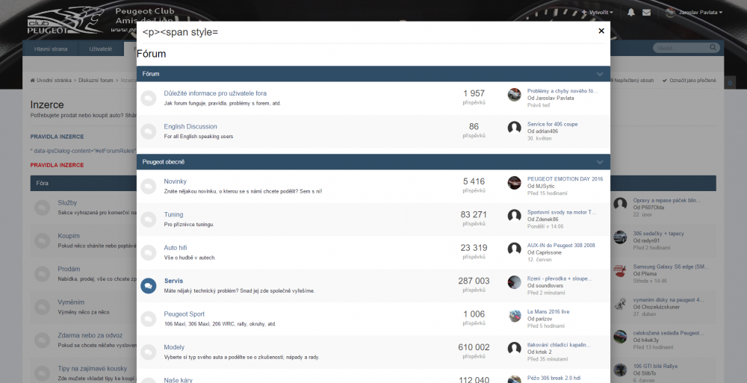
Task: Click MJSytic avatar beside Emotion Day post
Action: pos(514,182)
